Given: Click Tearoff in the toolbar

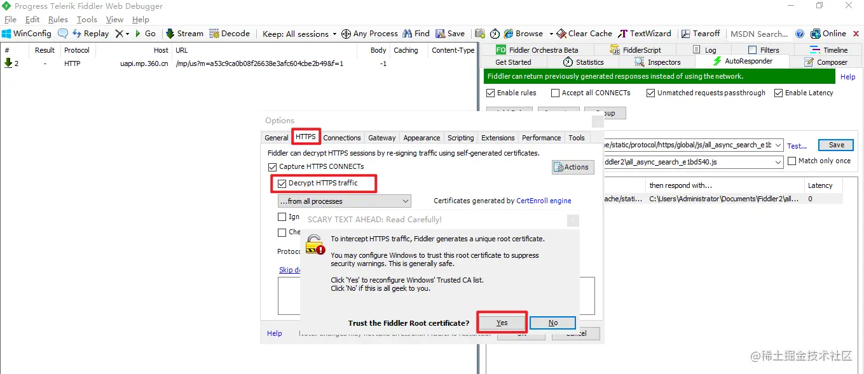Looking at the screenshot, I should tap(701, 34).
